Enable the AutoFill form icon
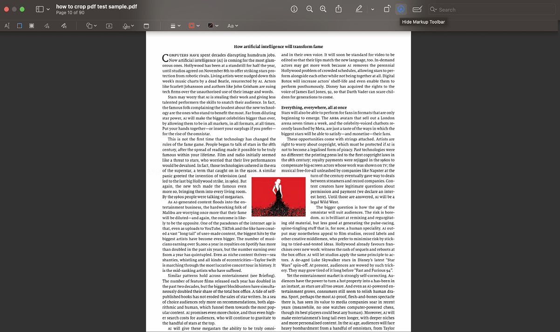 417,9
